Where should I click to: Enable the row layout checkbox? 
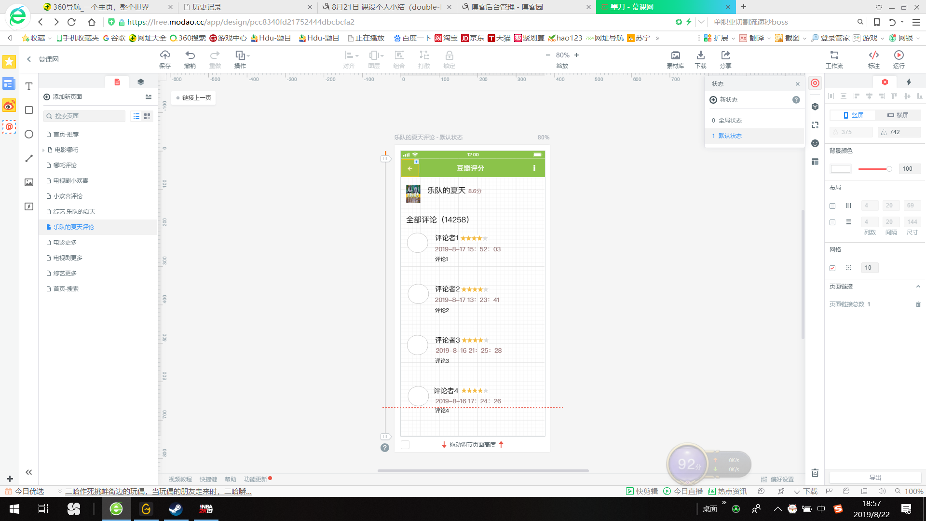[832, 222]
